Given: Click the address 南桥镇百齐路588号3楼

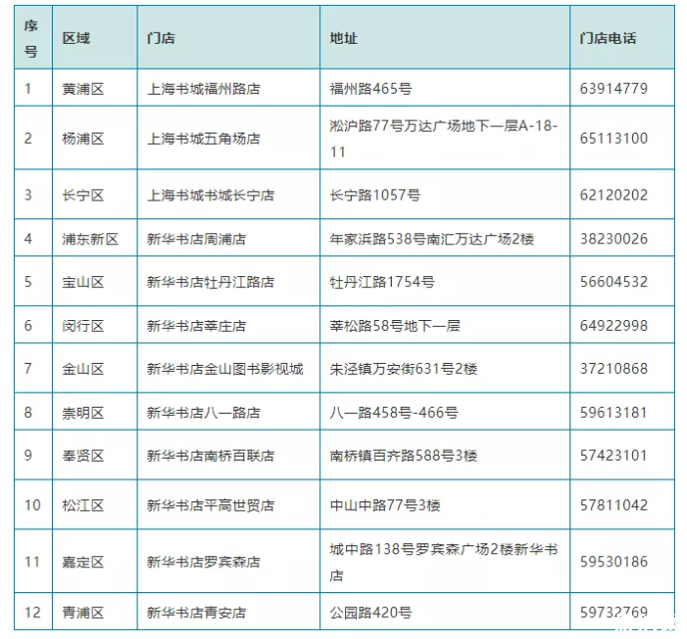Looking at the screenshot, I should coord(404,456).
